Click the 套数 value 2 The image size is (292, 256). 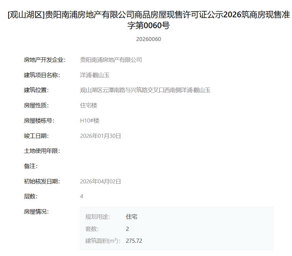pos(127,229)
